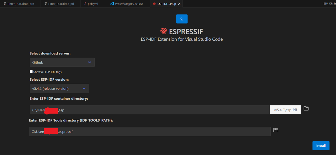This screenshot has height=155, width=336.
Task: Click ESP-IDF Extension for Visual Studio Code heading
Action: [x=182, y=39]
